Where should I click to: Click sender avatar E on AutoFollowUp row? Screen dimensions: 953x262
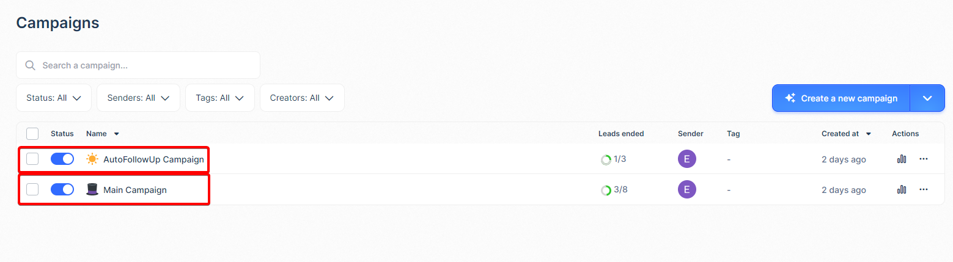pyautogui.click(x=687, y=159)
